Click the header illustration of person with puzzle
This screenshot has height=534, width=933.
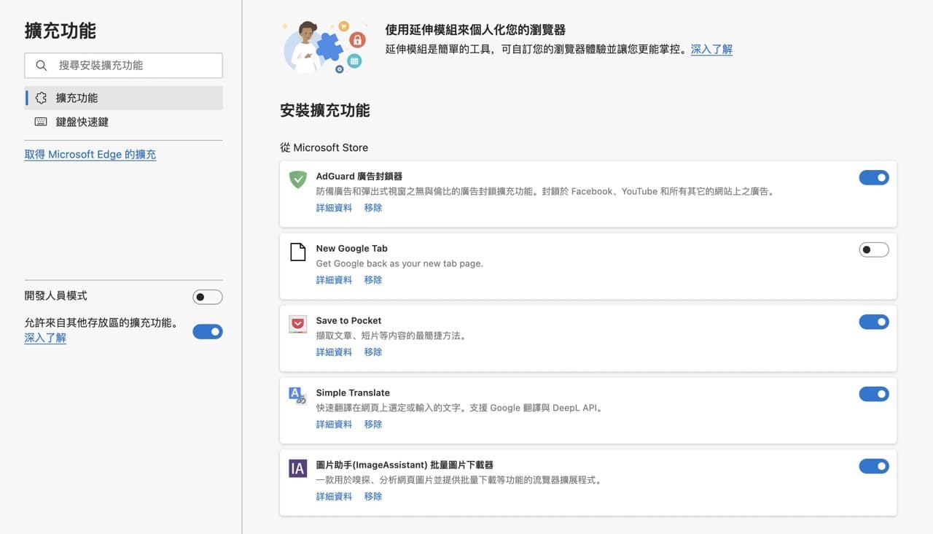click(324, 46)
